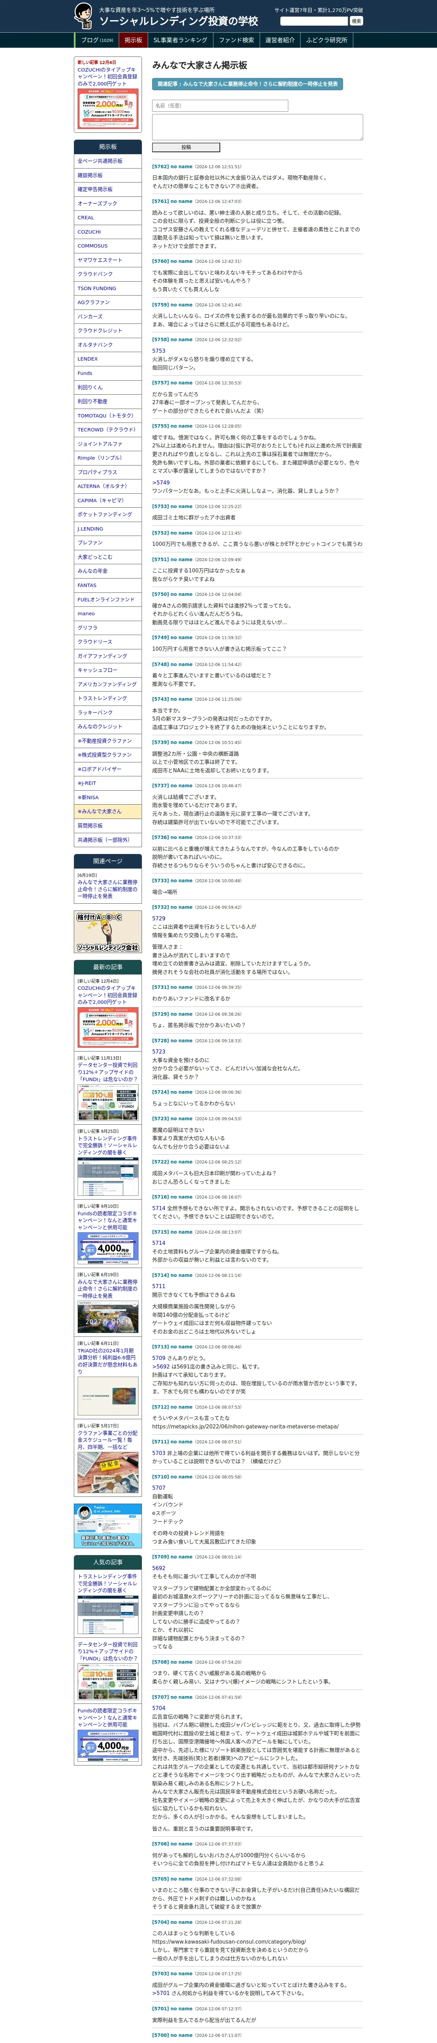This screenshot has width=437, height=2043.
Task: Open 利回りくん board link
Action: (x=108, y=387)
